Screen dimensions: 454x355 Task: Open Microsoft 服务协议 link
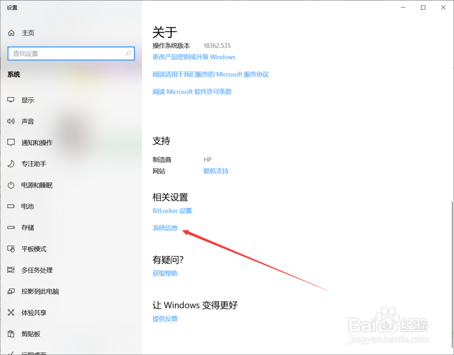click(x=211, y=74)
